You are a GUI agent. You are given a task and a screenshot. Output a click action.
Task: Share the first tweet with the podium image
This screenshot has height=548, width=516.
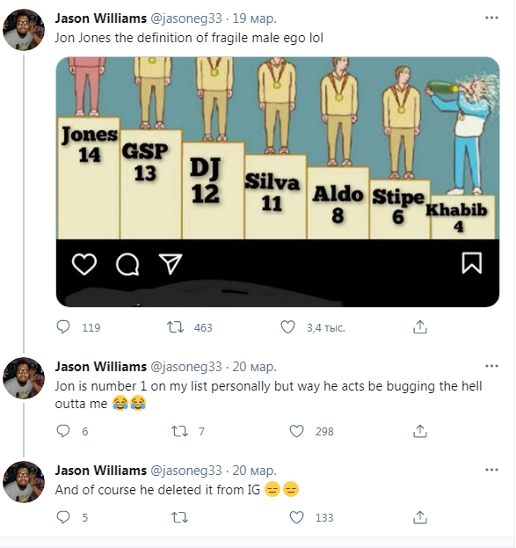coord(420,327)
